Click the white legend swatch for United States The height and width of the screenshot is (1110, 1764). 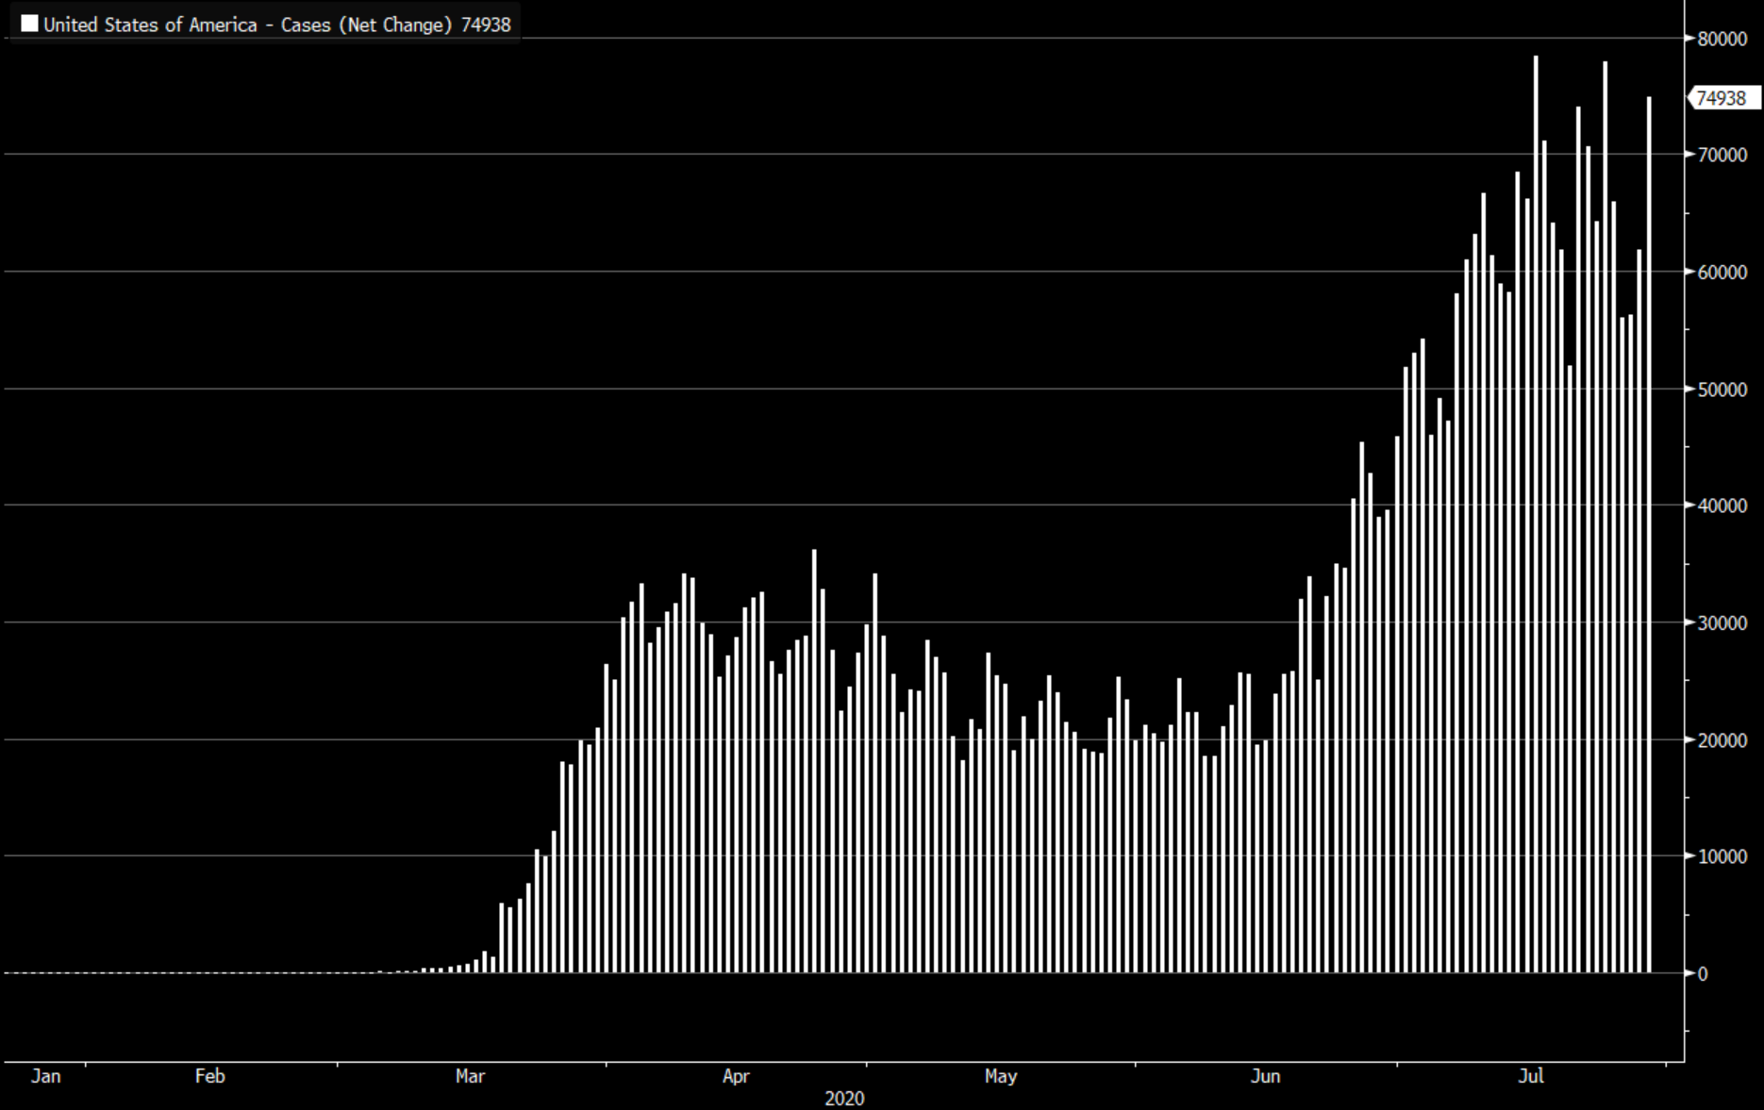pos(29,25)
